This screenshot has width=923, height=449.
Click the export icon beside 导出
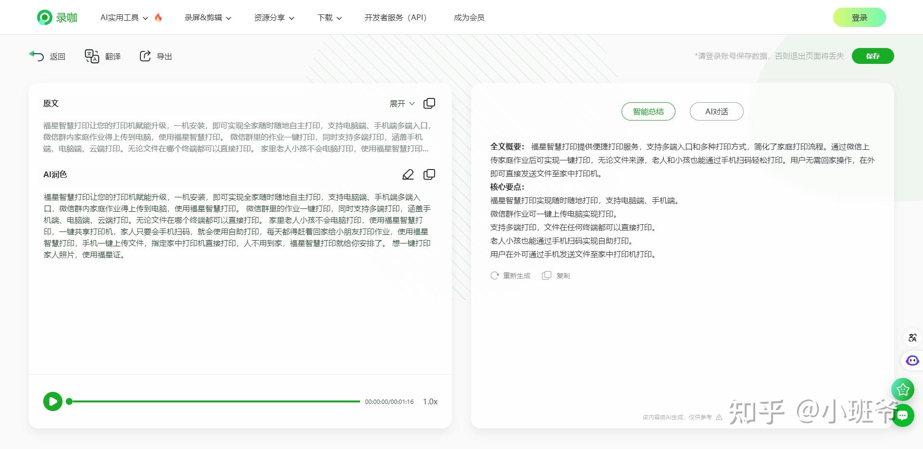pos(145,56)
